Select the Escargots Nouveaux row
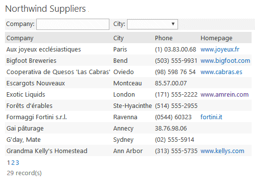 [x=128, y=83]
